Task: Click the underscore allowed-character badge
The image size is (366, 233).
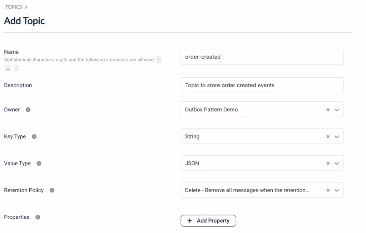Action: (x=8, y=68)
